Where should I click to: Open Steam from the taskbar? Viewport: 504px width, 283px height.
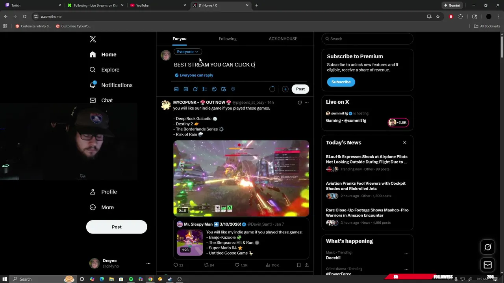(x=170, y=279)
